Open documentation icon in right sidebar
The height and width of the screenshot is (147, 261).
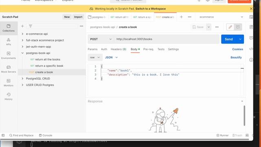251,27
